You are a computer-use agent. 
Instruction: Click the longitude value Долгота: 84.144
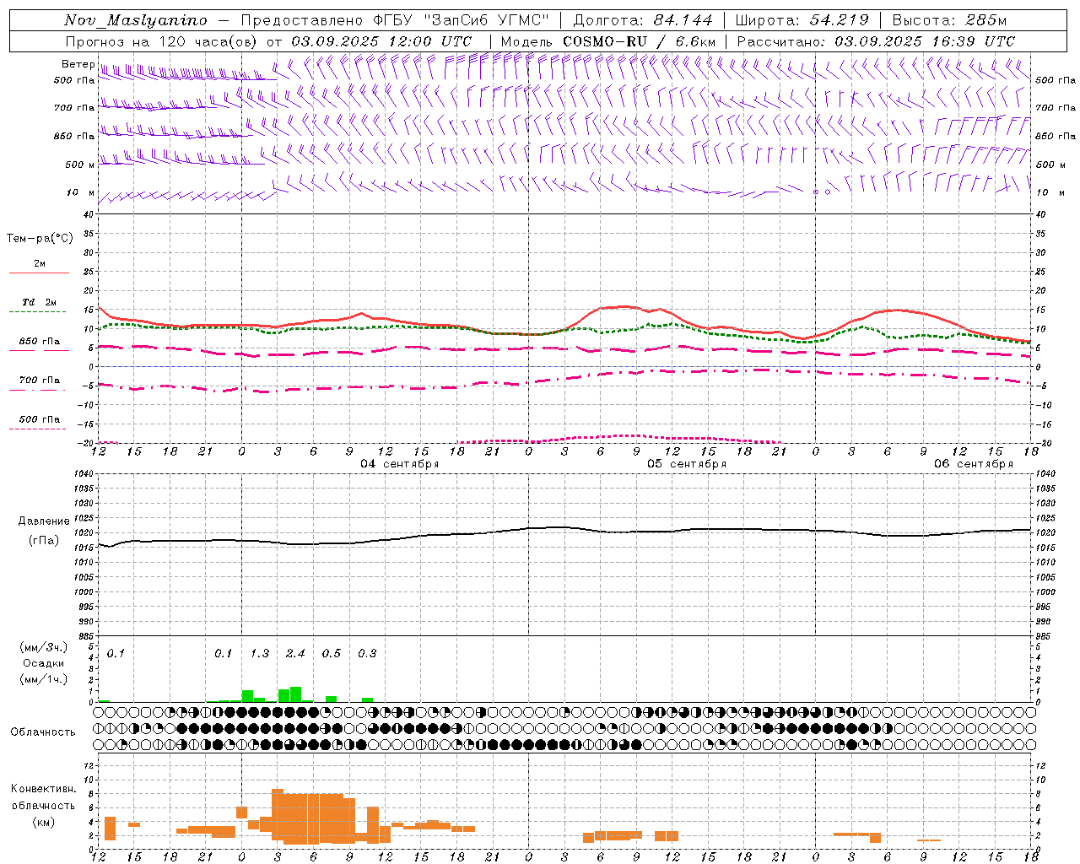[x=643, y=20]
